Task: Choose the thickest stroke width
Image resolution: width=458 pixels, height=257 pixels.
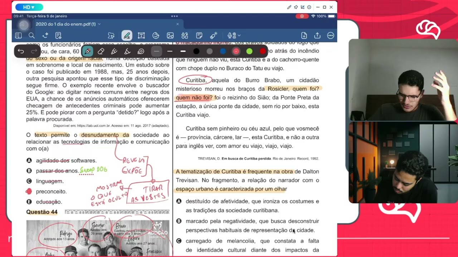Action: tap(183, 51)
